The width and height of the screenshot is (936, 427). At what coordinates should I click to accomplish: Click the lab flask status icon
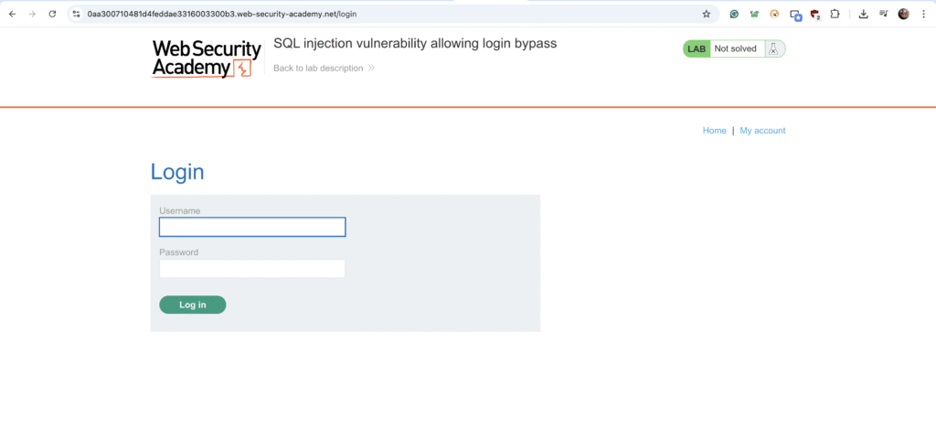point(773,49)
